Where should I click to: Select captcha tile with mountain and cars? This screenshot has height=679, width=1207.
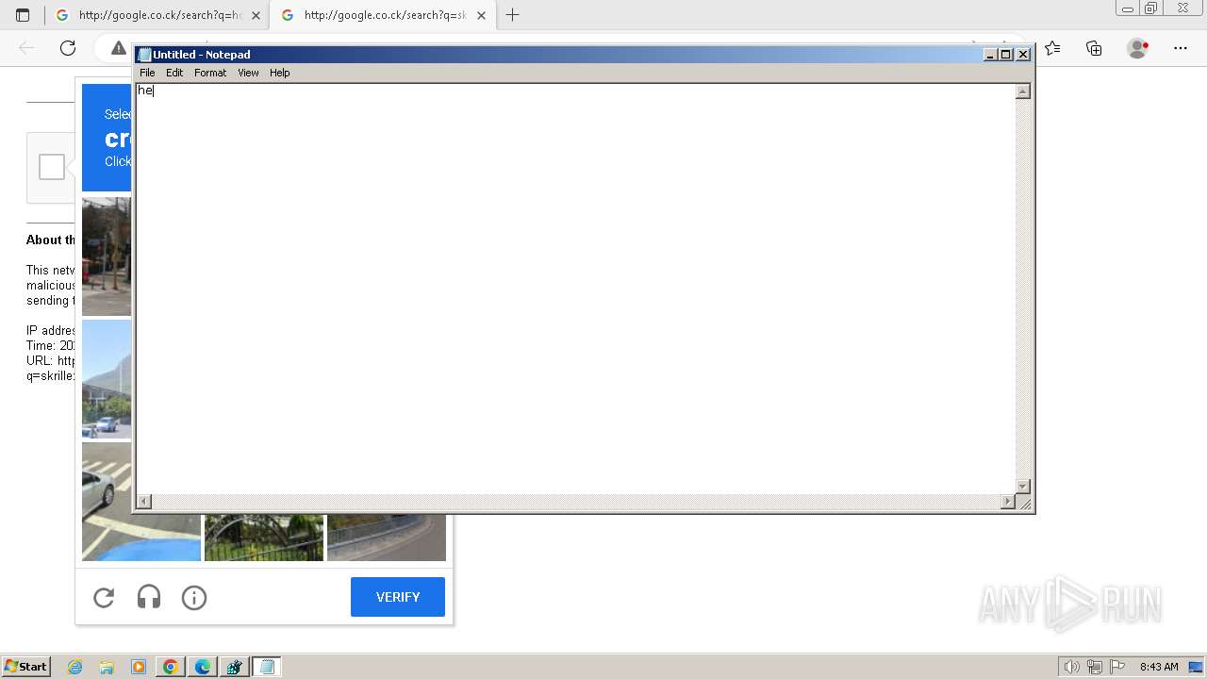[107, 379]
